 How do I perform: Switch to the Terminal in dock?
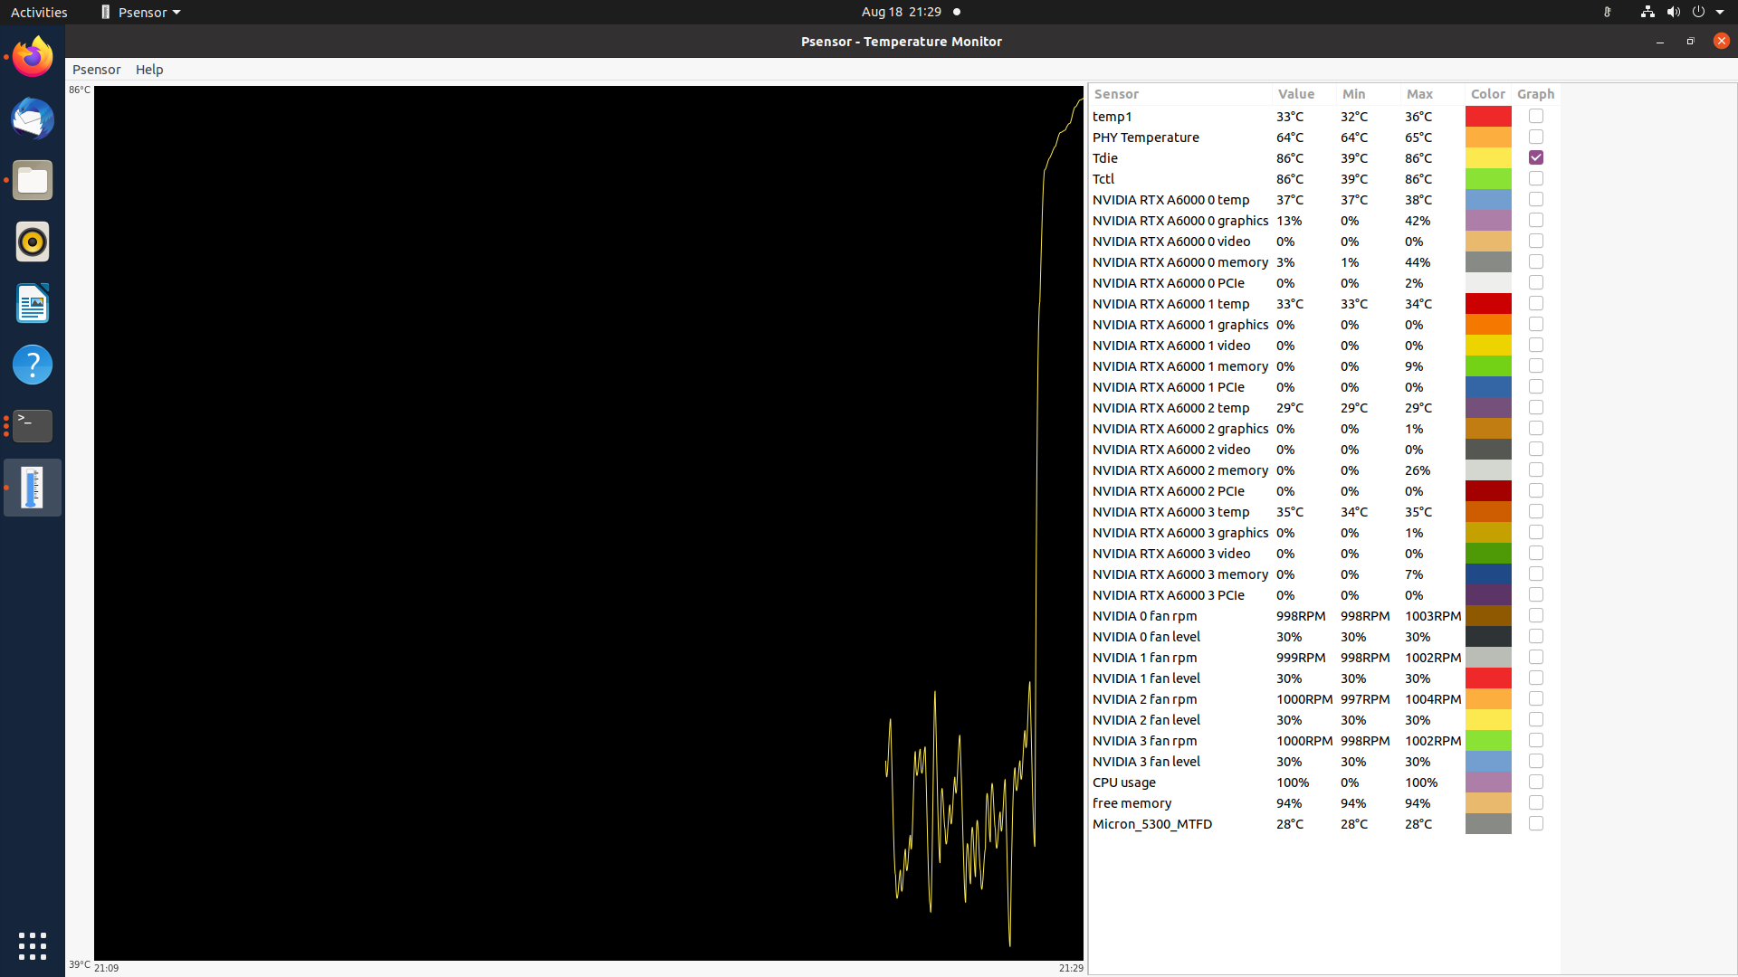pos(33,426)
